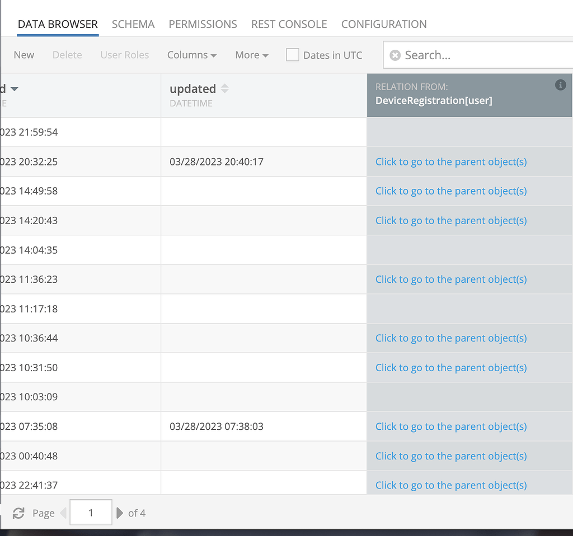573x536 pixels.
Task: Click the Delete button
Action: pyautogui.click(x=67, y=55)
